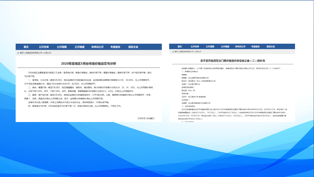Open 年度报告 in the left page navigation
314x177 pixels.
click(x=115, y=47)
